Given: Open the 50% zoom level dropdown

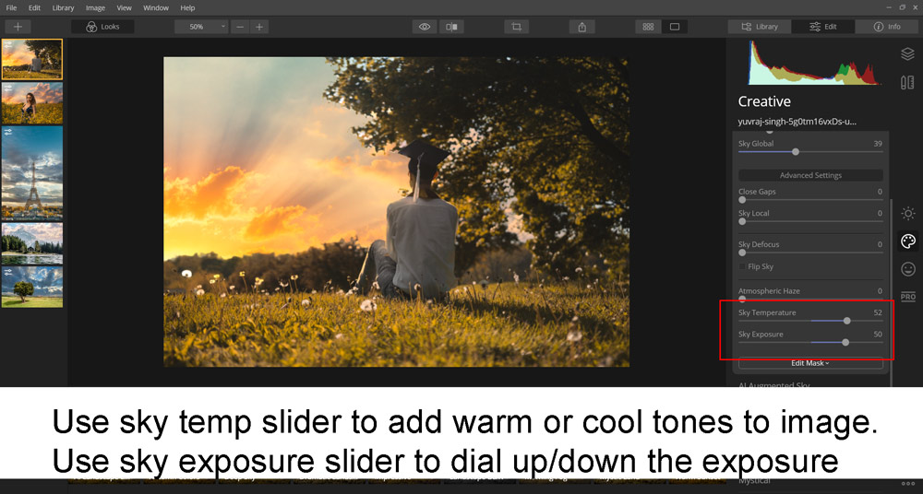Looking at the screenshot, I should tap(201, 27).
